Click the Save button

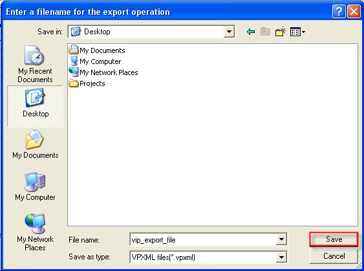point(334,239)
